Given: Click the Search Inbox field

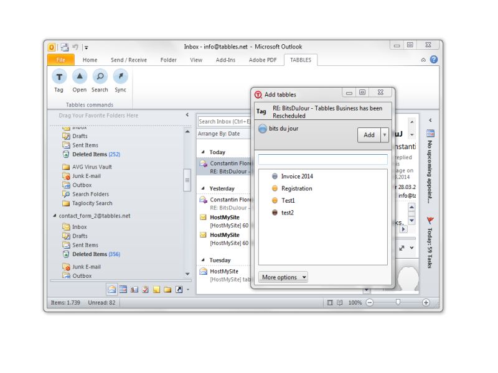Looking at the screenshot, I should [224, 121].
